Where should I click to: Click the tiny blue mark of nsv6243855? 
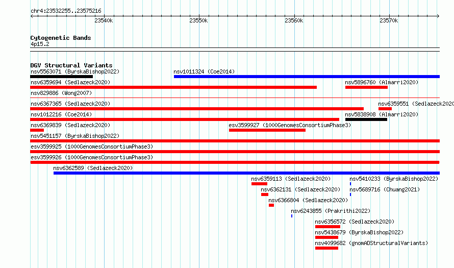292,216
